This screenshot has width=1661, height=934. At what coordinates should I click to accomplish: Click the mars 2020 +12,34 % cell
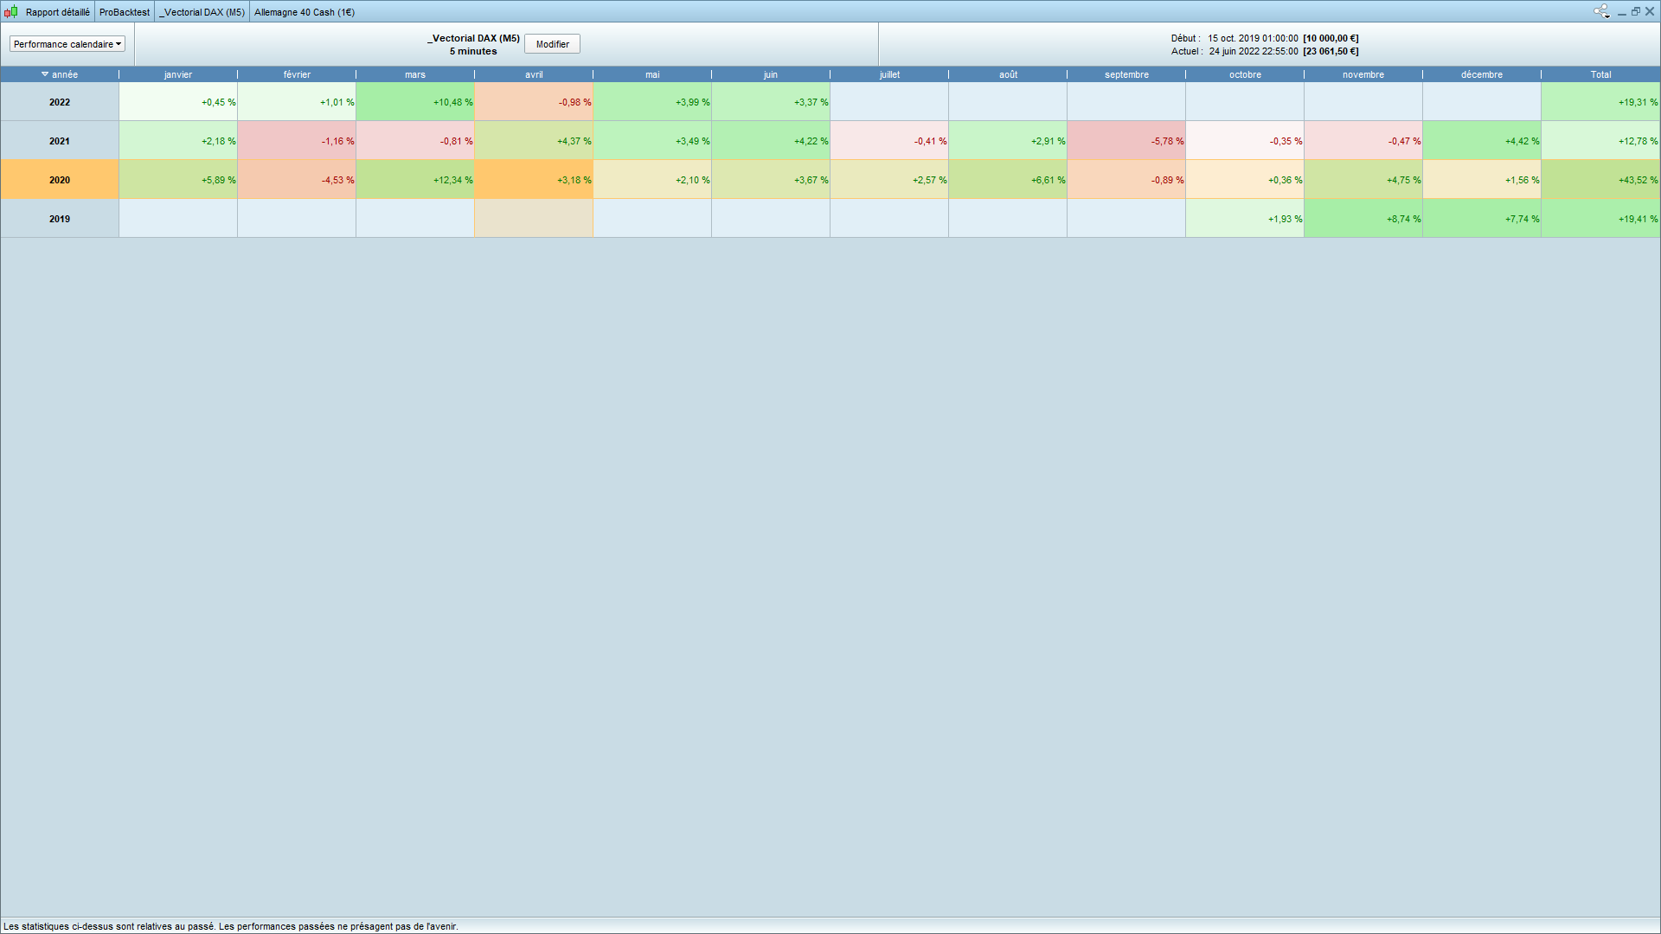click(x=415, y=180)
